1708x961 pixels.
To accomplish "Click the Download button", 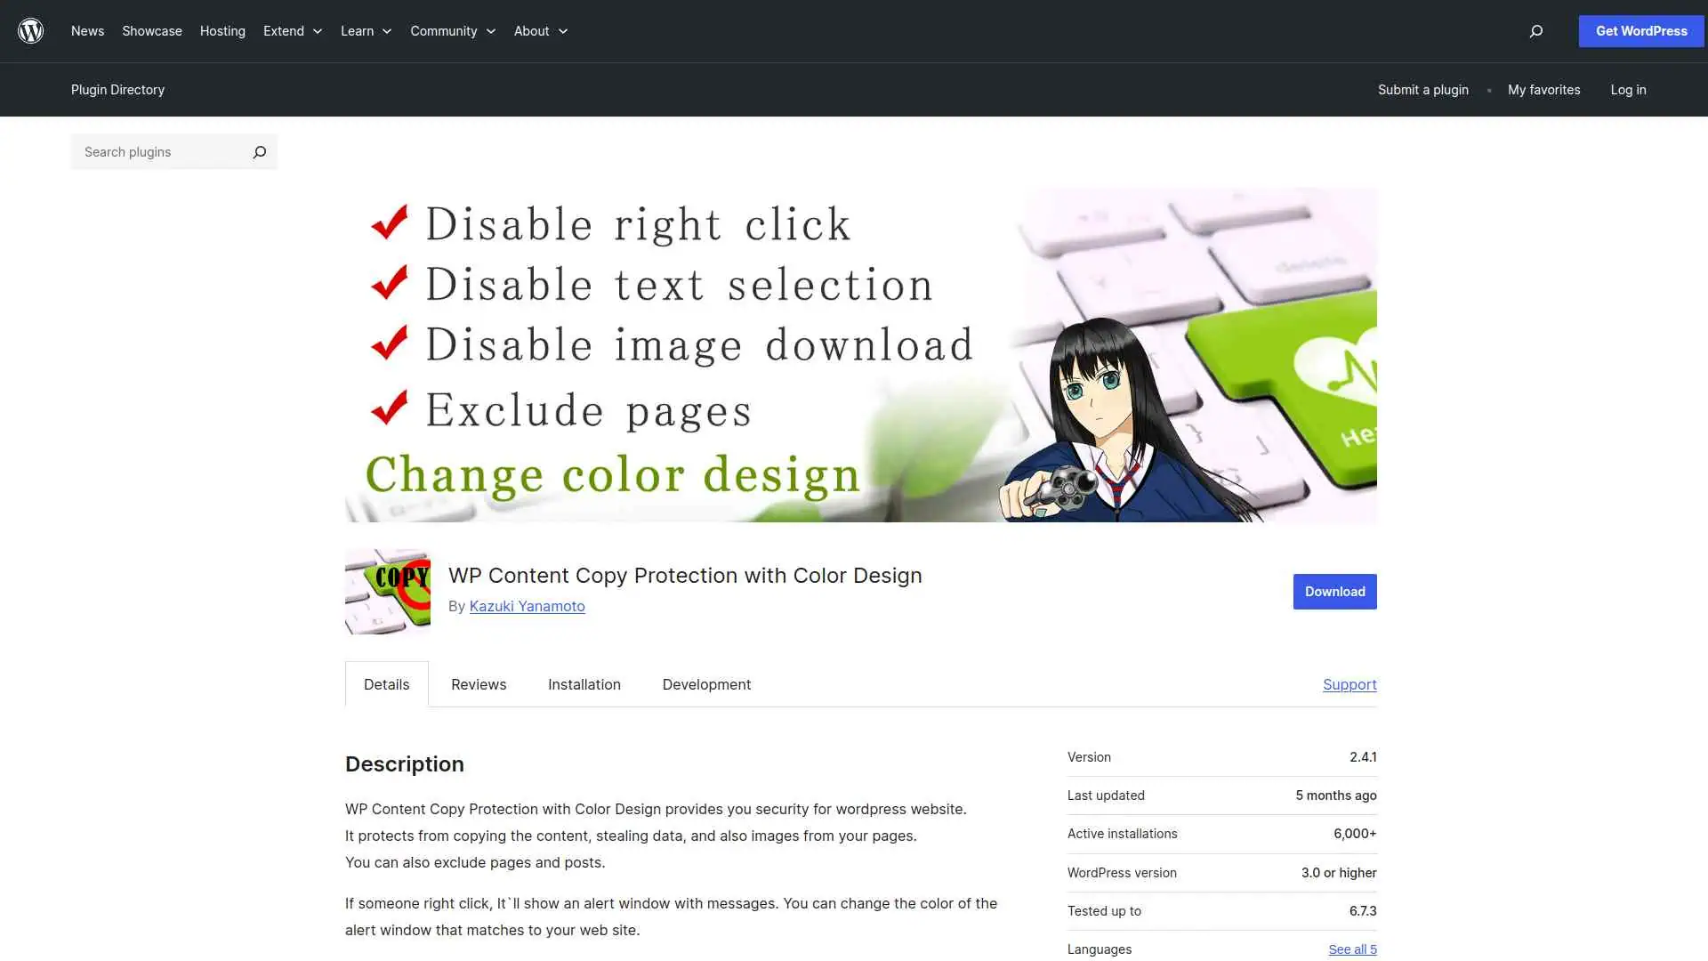I will [1334, 591].
